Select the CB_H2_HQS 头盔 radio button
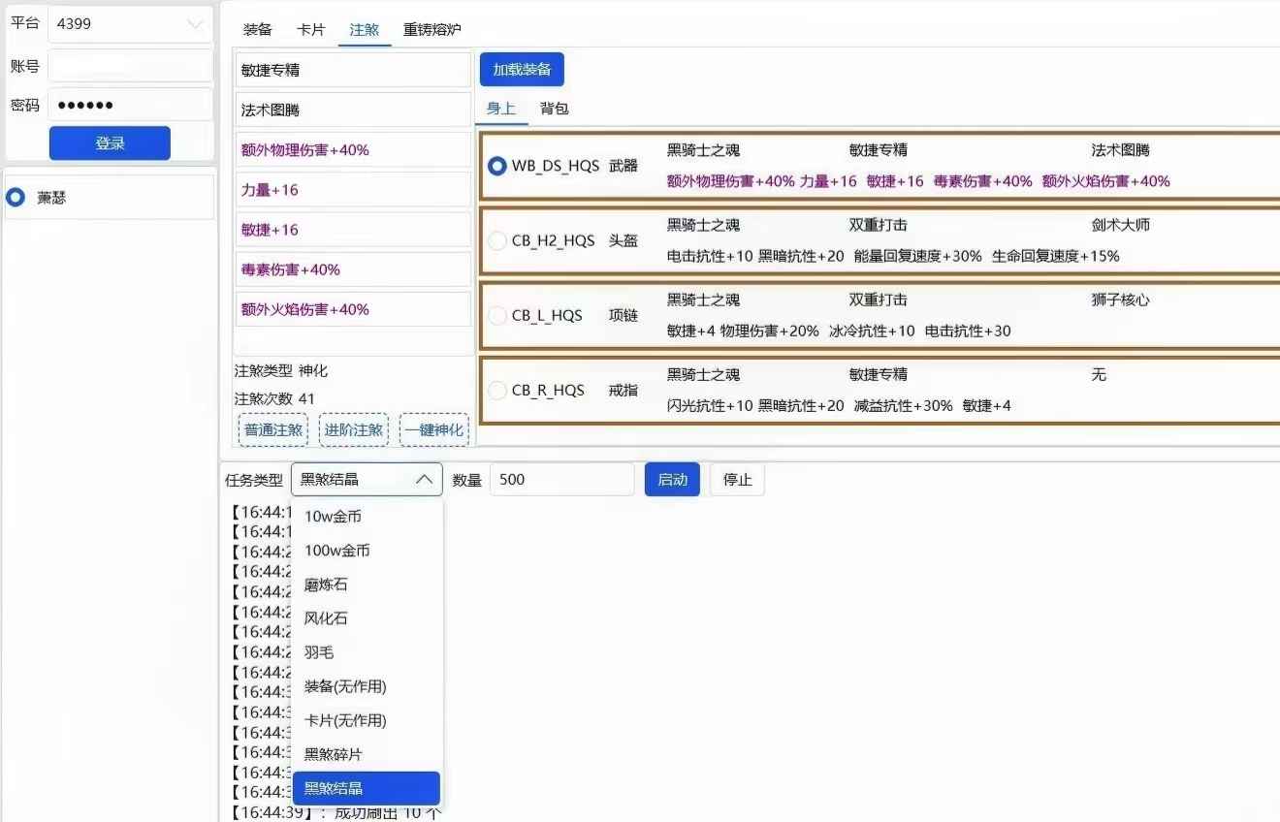 point(497,240)
